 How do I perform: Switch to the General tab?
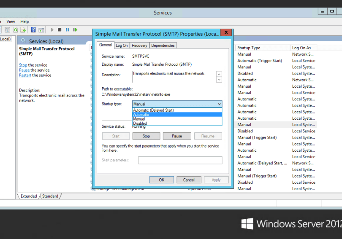(106, 45)
